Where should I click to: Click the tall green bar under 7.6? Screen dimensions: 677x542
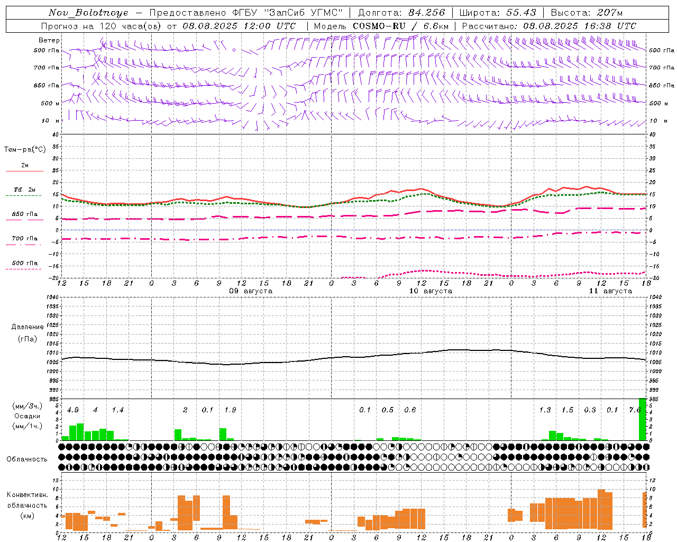(643, 419)
